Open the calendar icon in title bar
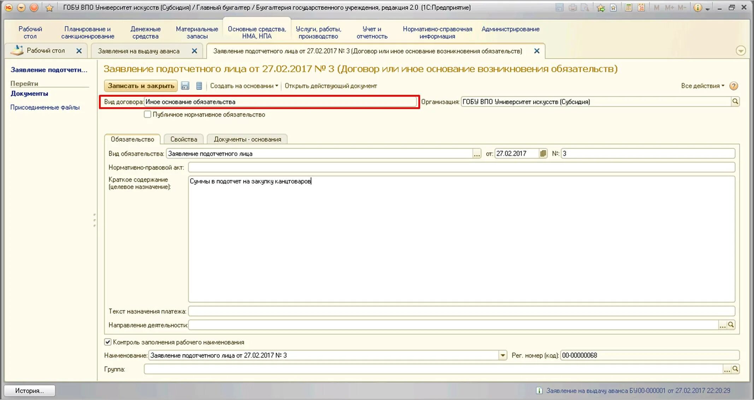754x400 pixels. 641,7
